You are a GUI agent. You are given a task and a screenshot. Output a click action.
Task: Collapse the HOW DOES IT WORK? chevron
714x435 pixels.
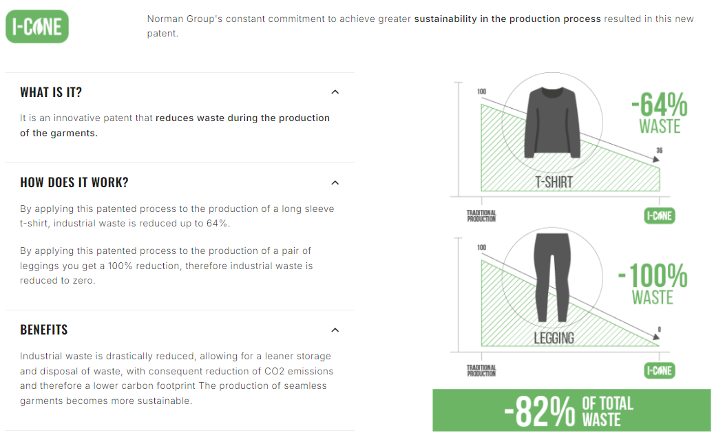(x=335, y=182)
